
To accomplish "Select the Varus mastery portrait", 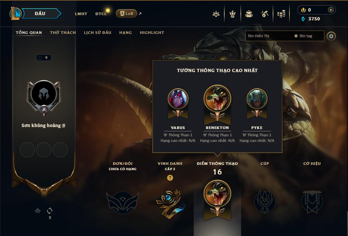I will click(178, 99).
